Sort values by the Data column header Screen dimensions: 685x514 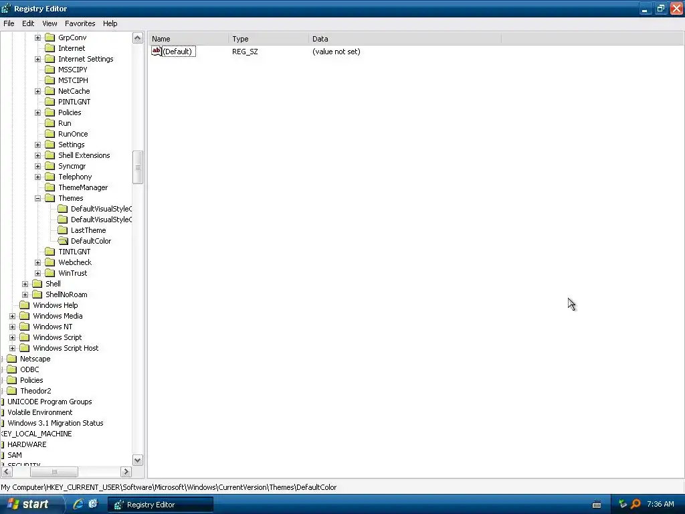point(405,38)
